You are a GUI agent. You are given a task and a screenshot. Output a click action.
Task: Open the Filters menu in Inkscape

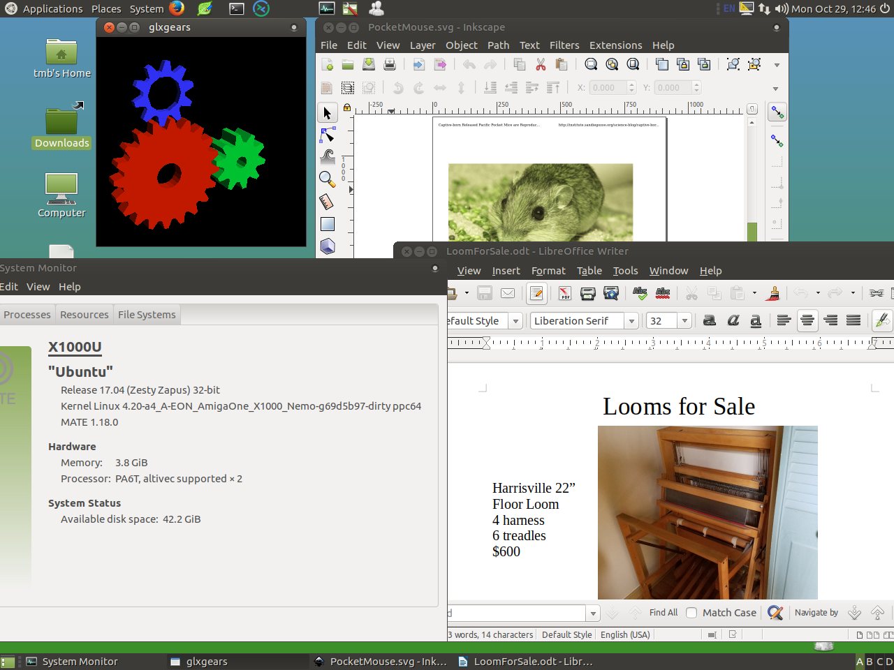(564, 45)
